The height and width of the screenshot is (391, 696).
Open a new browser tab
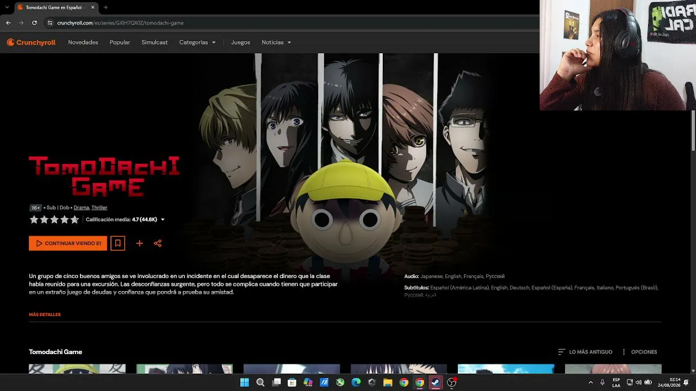point(105,8)
